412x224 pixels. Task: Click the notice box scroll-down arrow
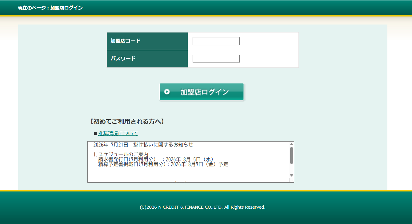tap(291, 175)
